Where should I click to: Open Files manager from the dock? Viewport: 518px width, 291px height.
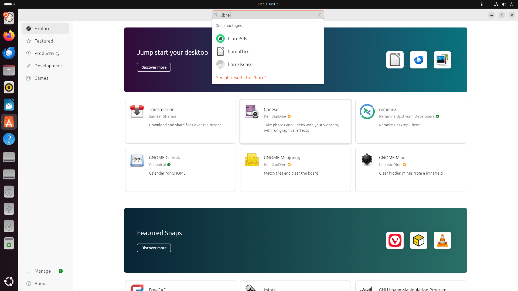(9, 70)
